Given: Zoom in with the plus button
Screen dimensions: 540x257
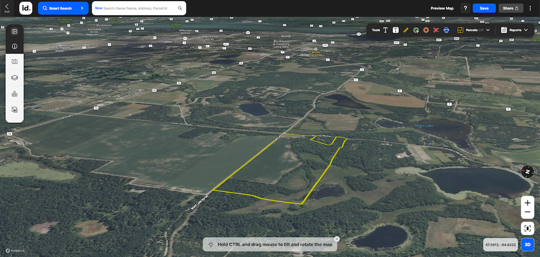Looking at the screenshot, I should 528,203.
